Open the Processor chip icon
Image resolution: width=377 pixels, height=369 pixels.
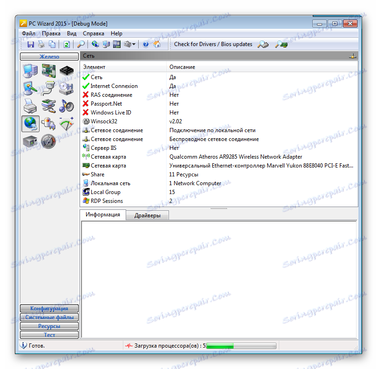point(67,71)
